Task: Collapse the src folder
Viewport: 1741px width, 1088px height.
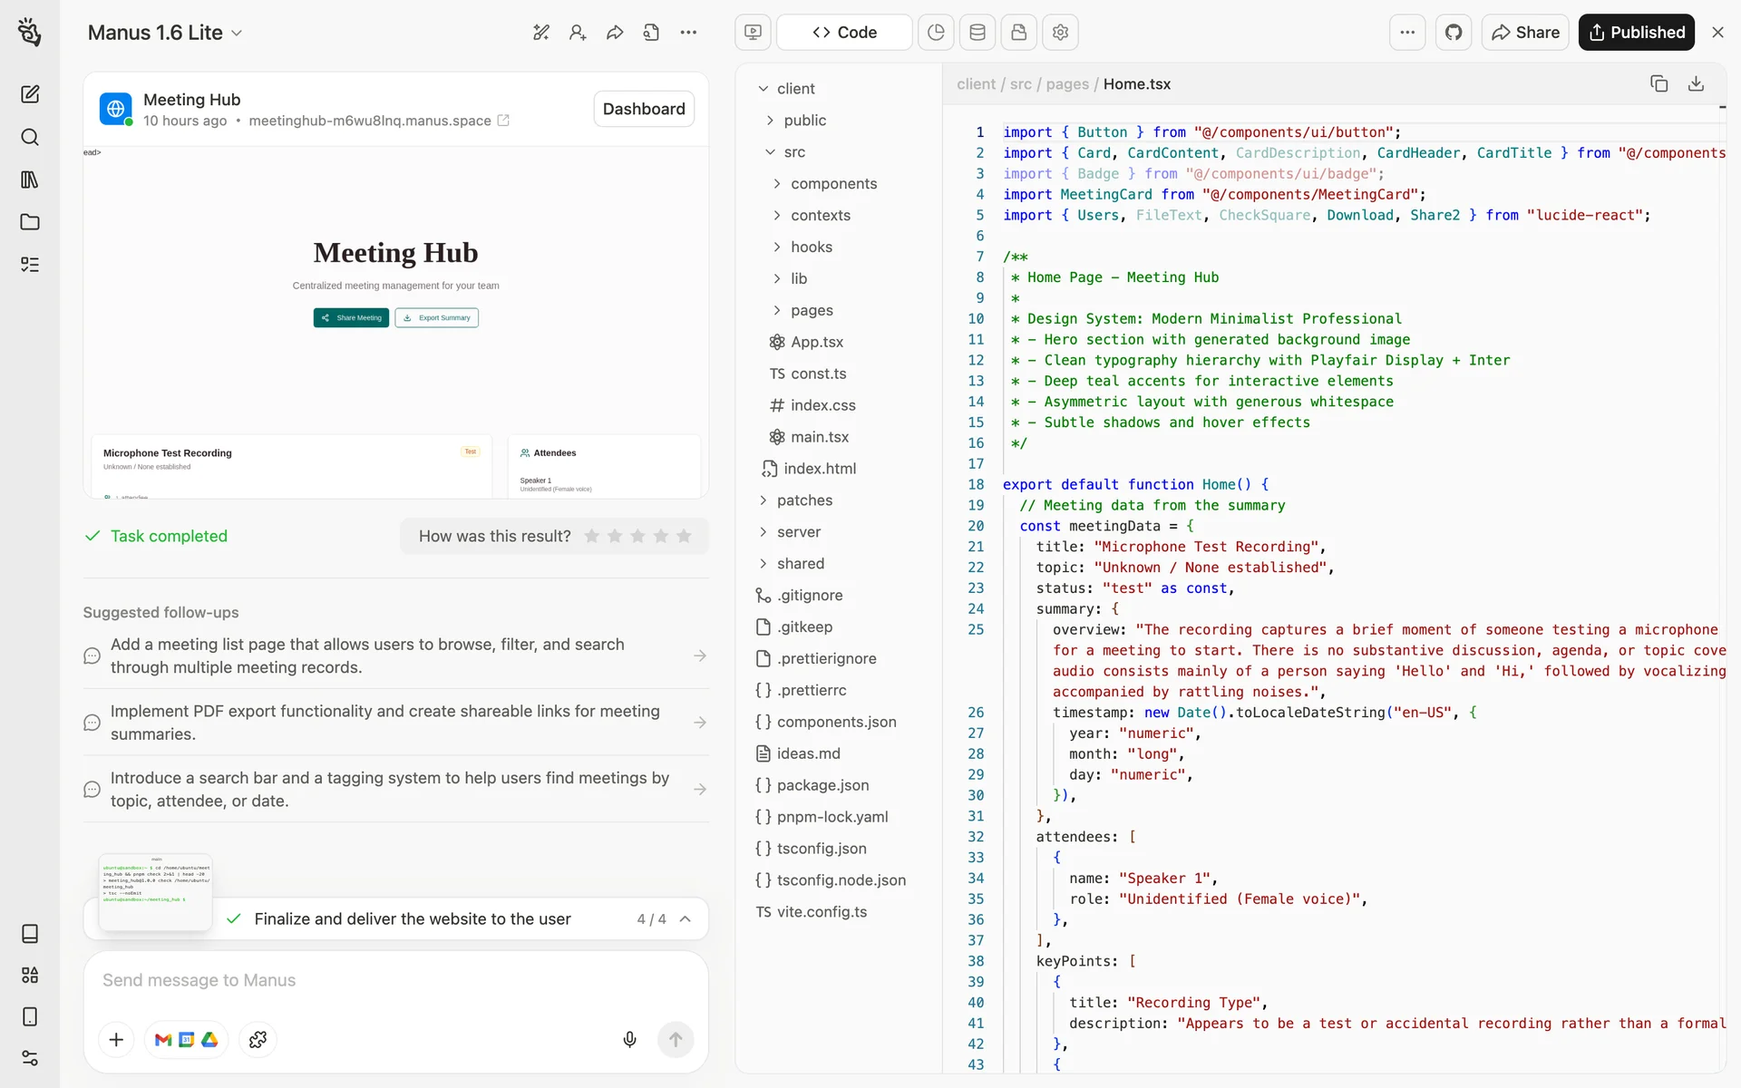Action: pyautogui.click(x=793, y=151)
